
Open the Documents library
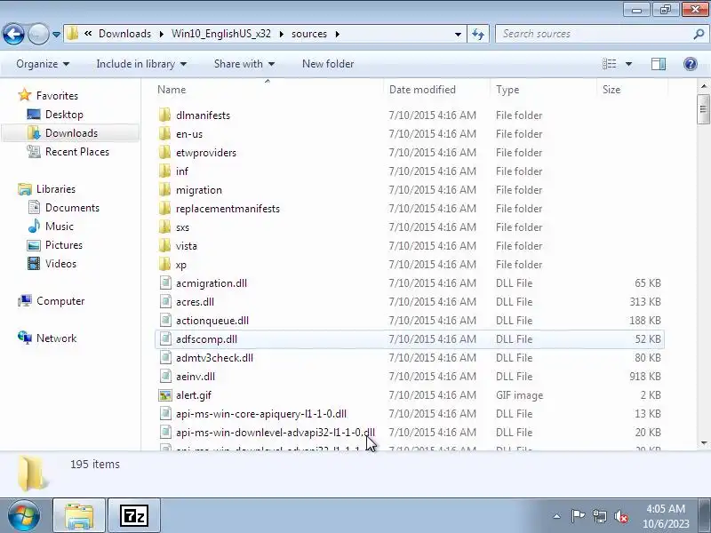pos(72,208)
